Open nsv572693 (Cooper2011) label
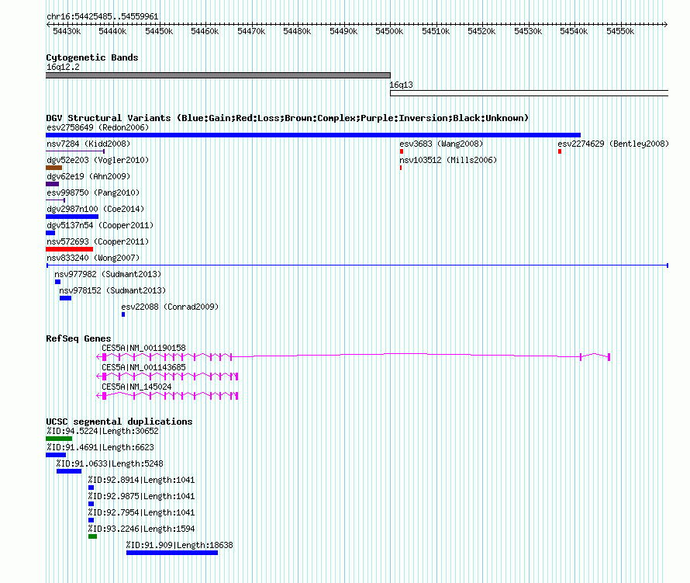The image size is (690, 583). 98,241
